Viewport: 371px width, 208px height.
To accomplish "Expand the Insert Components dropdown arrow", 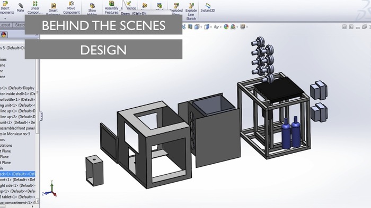I will click(x=5, y=18).
